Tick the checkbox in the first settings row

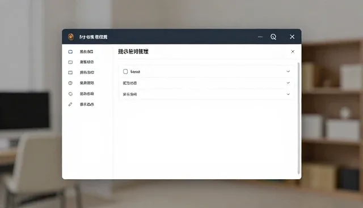(x=125, y=71)
